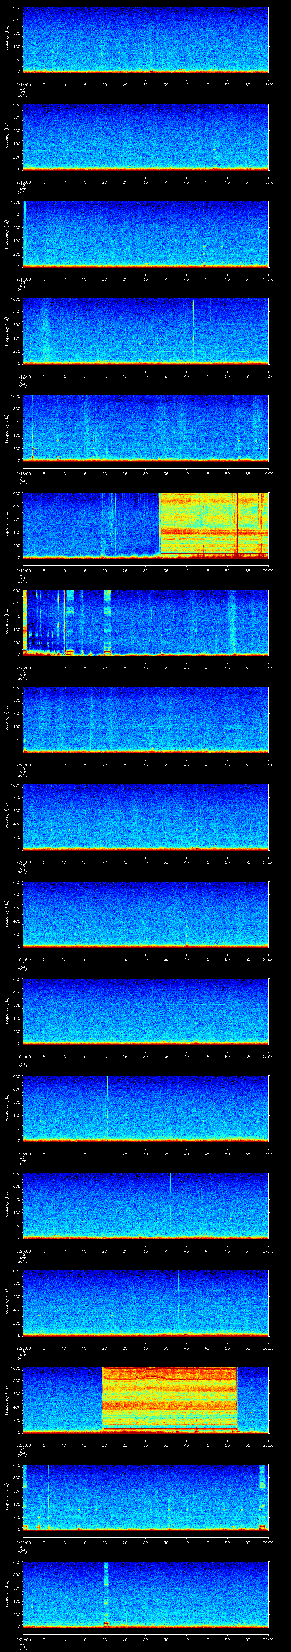The width and height of the screenshot is (291, 1652).
Task: Click the 27:00 end time label
Action: (x=268, y=1251)
